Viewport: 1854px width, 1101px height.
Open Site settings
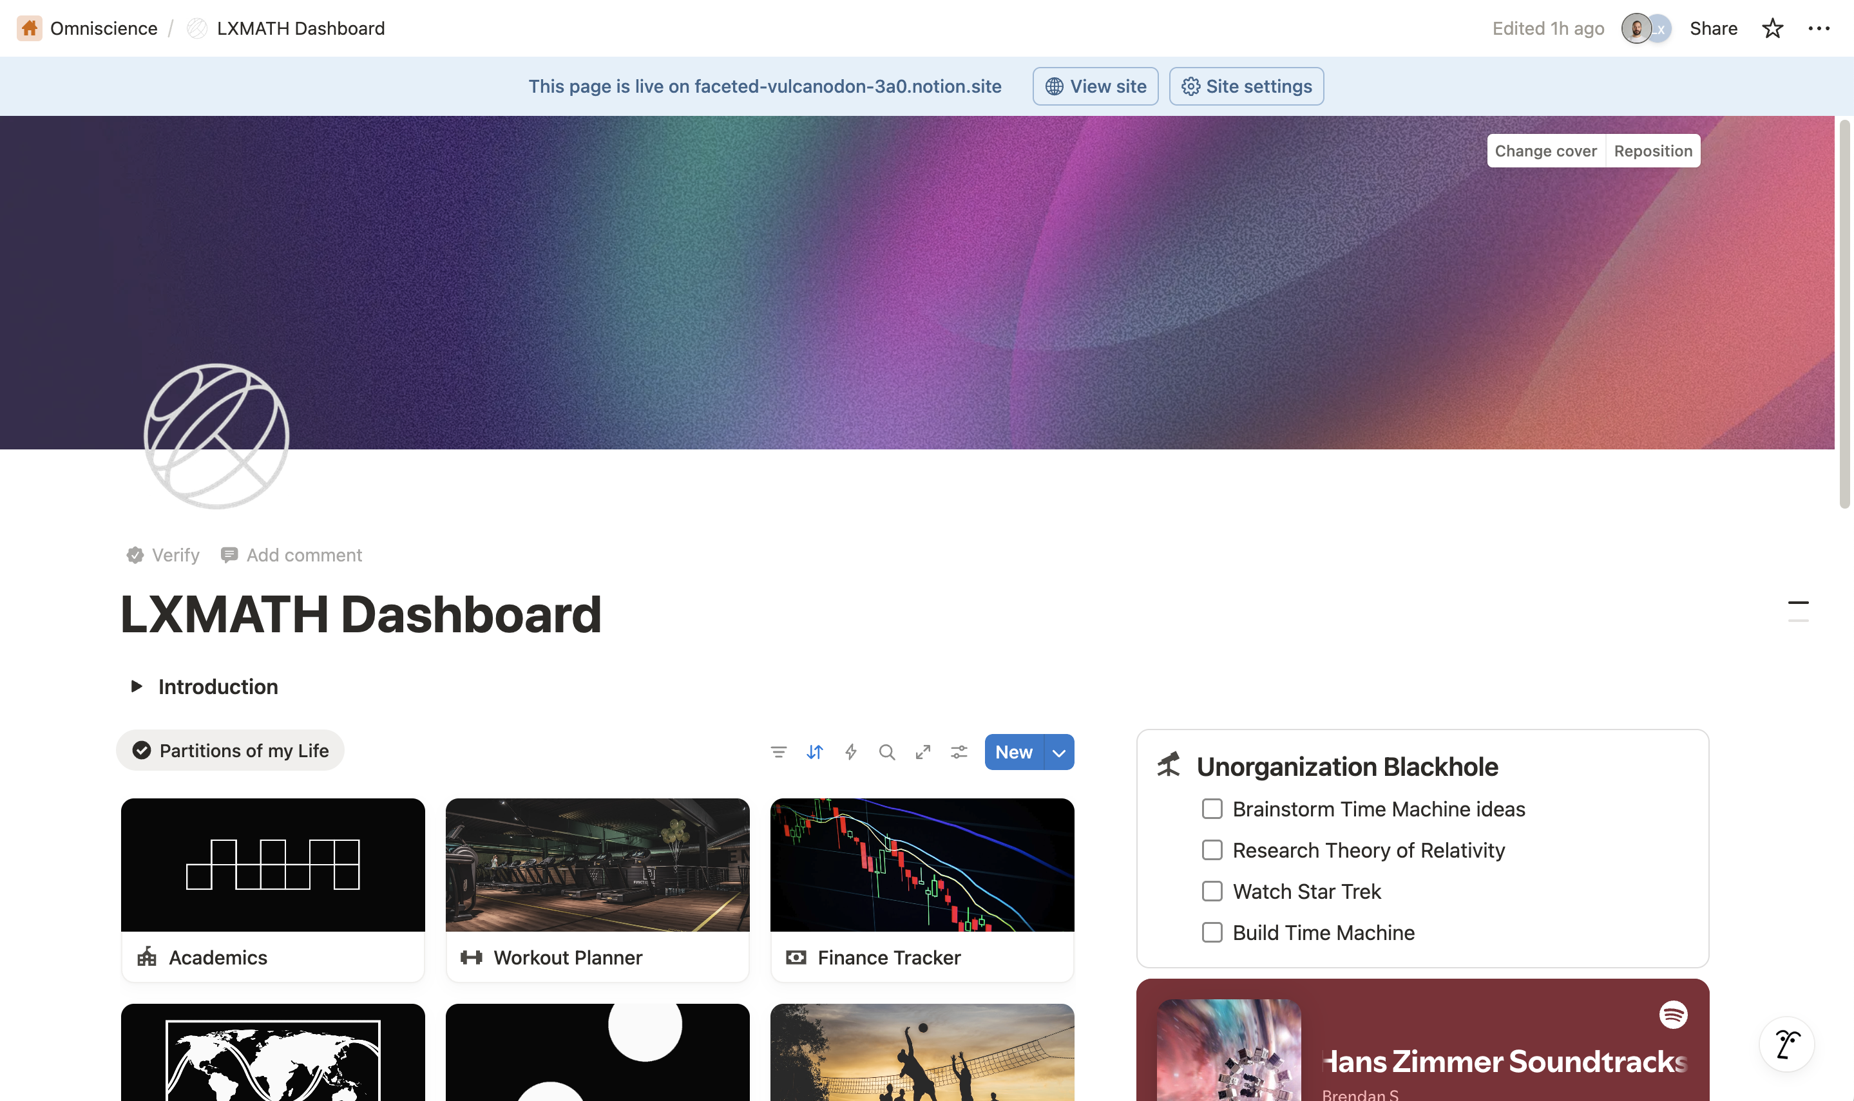[1246, 86]
